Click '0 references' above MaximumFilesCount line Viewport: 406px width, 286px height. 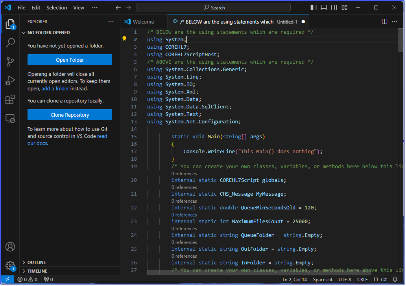184,215
